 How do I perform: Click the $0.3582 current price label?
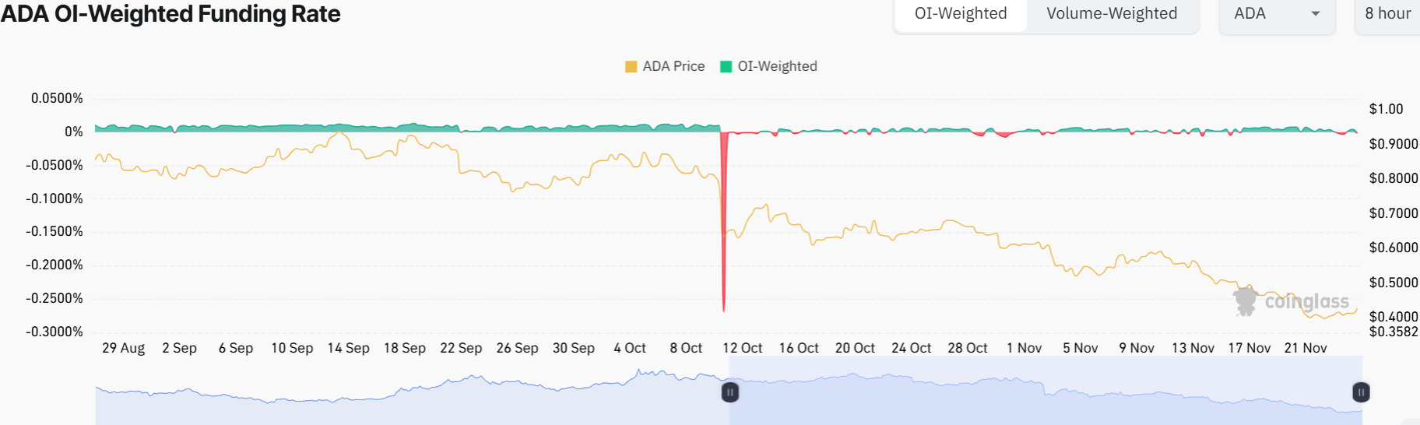(1393, 332)
